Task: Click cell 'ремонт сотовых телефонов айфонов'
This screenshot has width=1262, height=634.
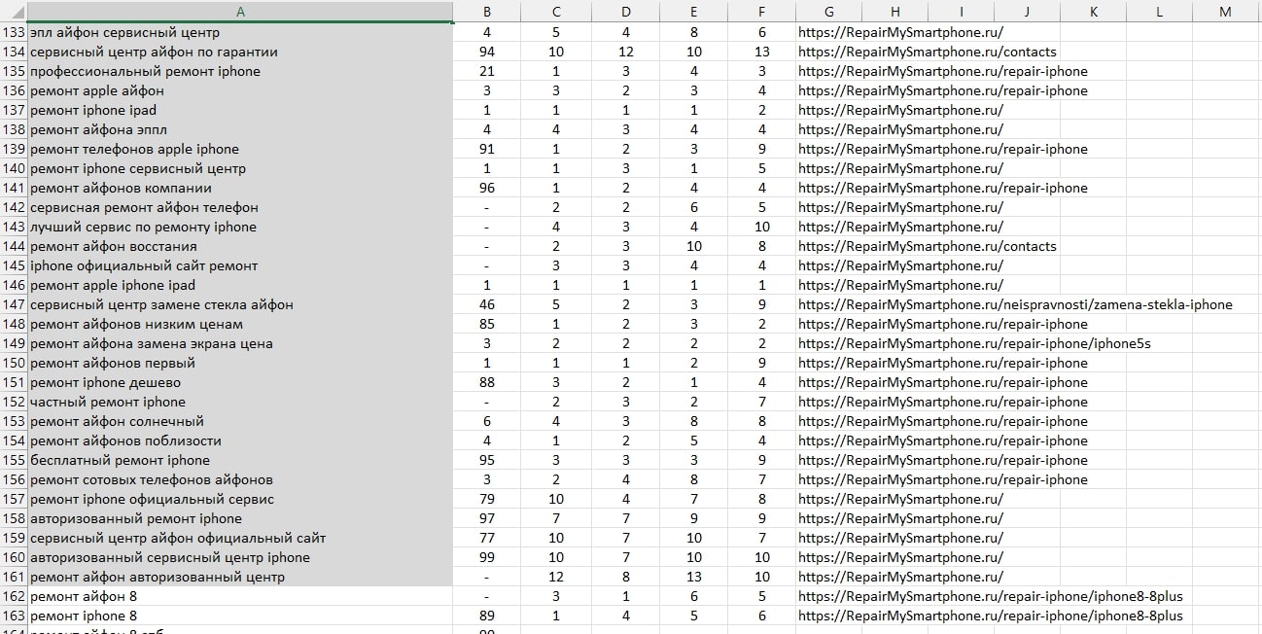Action: click(x=240, y=479)
